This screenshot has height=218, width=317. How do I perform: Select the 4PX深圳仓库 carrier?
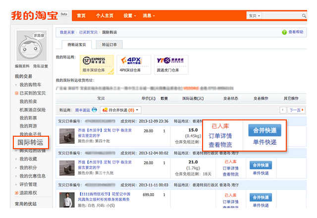click(134, 65)
